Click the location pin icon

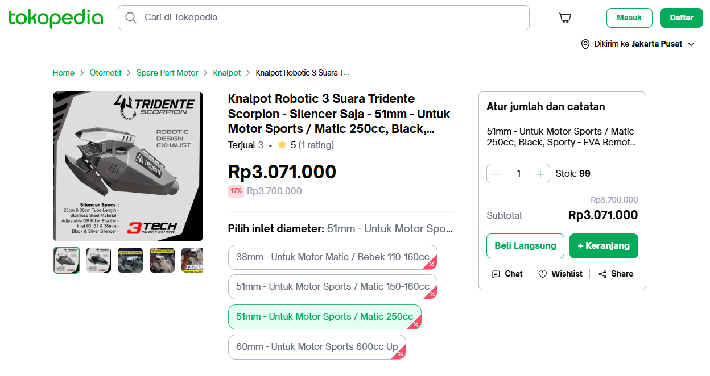(585, 44)
